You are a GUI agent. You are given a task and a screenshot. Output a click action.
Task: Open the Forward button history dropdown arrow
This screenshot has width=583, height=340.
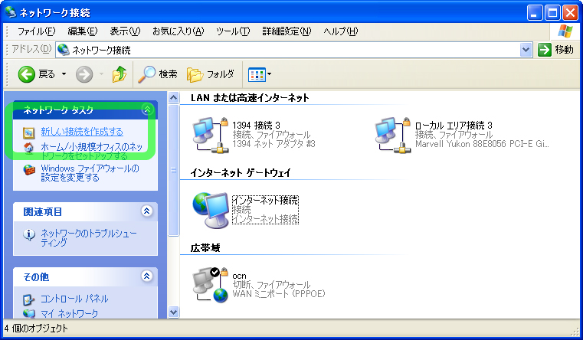point(101,74)
